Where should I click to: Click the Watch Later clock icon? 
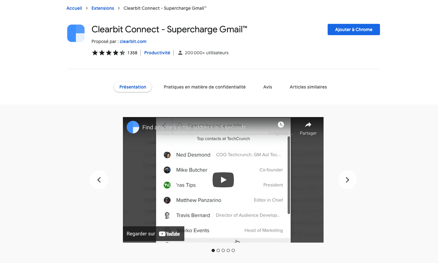(281, 125)
